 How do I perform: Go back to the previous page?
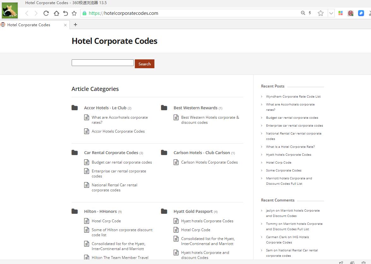[x=27, y=13]
